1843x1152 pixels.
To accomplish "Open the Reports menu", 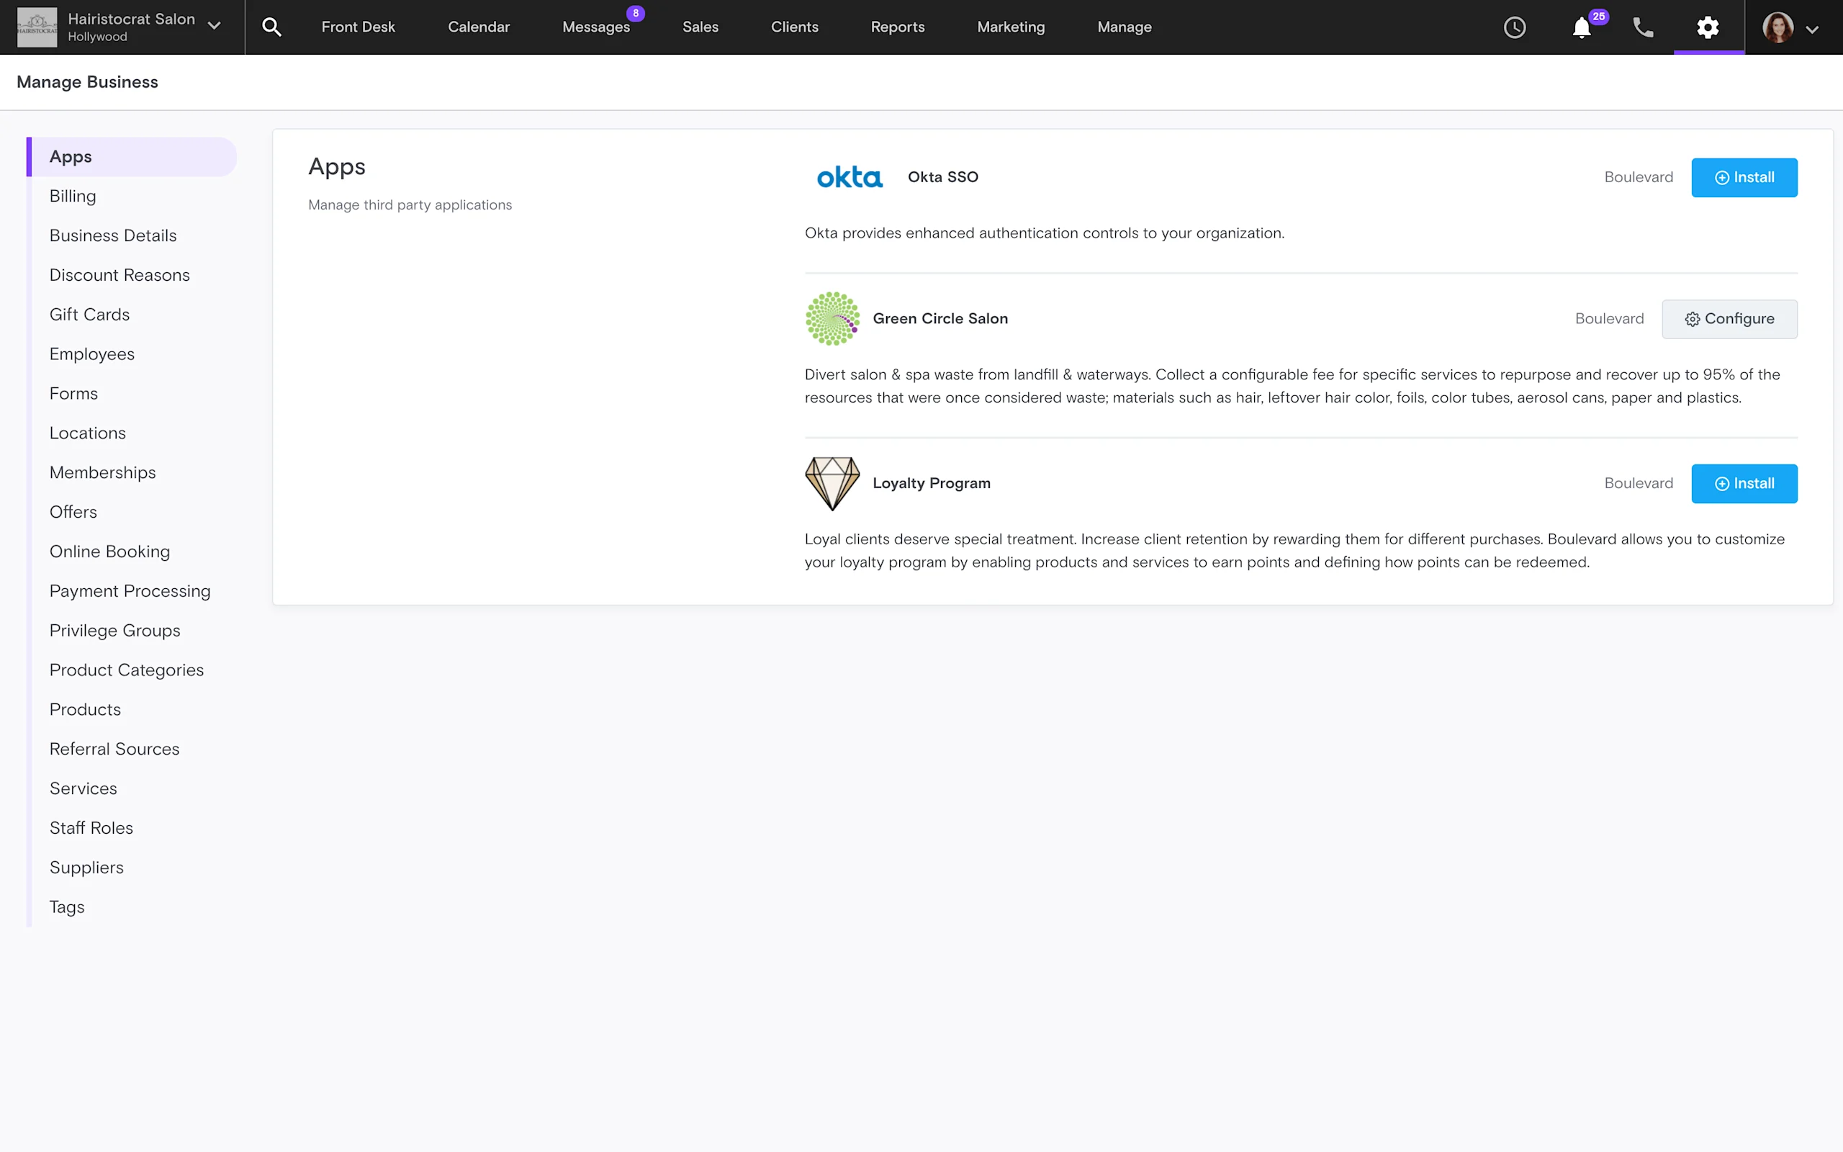I will tap(897, 27).
